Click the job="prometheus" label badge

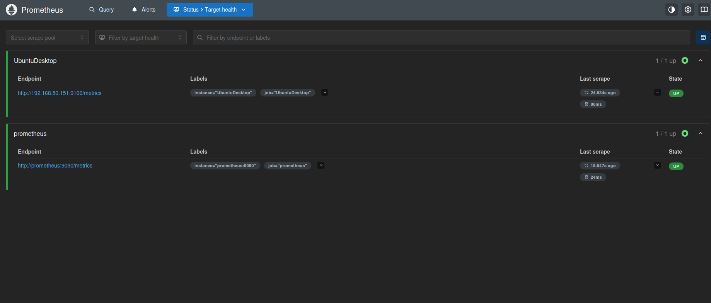coord(288,166)
